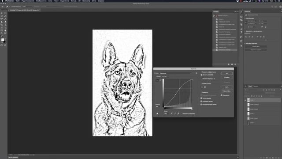Open the Окно menu
Viewport: 282px width, 159px height.
[x=94, y=1]
